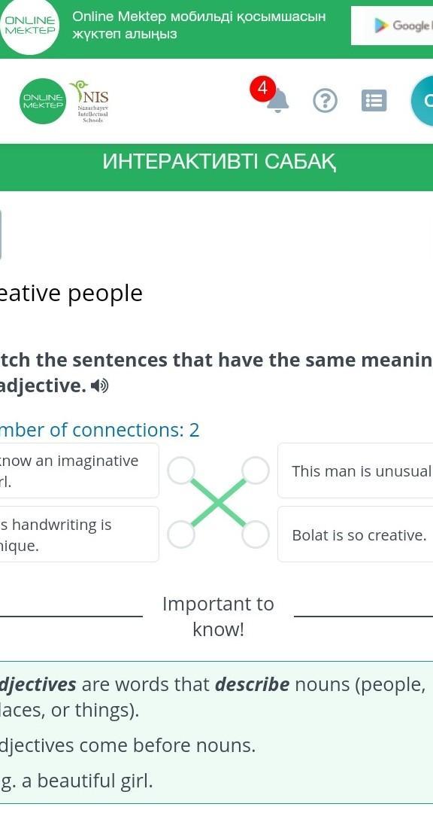The image size is (433, 813).
Task: Click the Online Mektep logo in top banner
Action: [31, 24]
